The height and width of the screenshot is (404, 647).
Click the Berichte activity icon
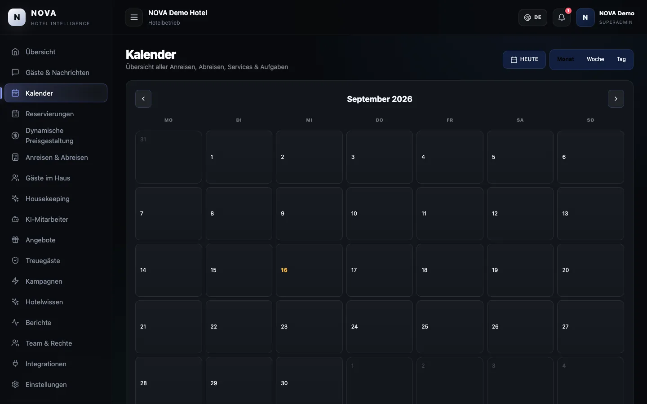coord(15,322)
